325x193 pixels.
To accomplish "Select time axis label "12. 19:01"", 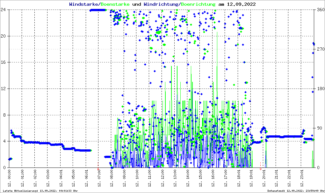I will [x=251, y=178].
